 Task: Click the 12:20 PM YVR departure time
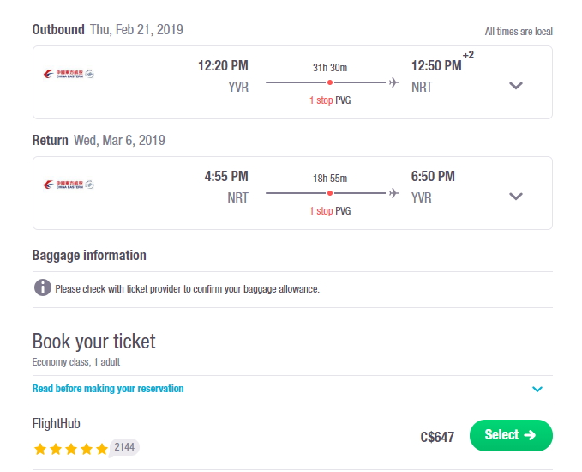click(x=223, y=66)
